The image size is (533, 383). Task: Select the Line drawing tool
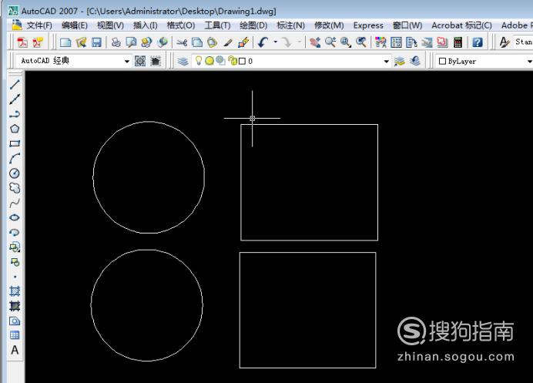[15, 84]
